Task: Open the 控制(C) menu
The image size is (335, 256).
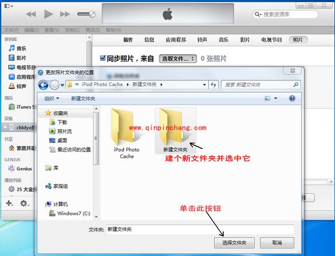Action: pyautogui.click(x=72, y=30)
